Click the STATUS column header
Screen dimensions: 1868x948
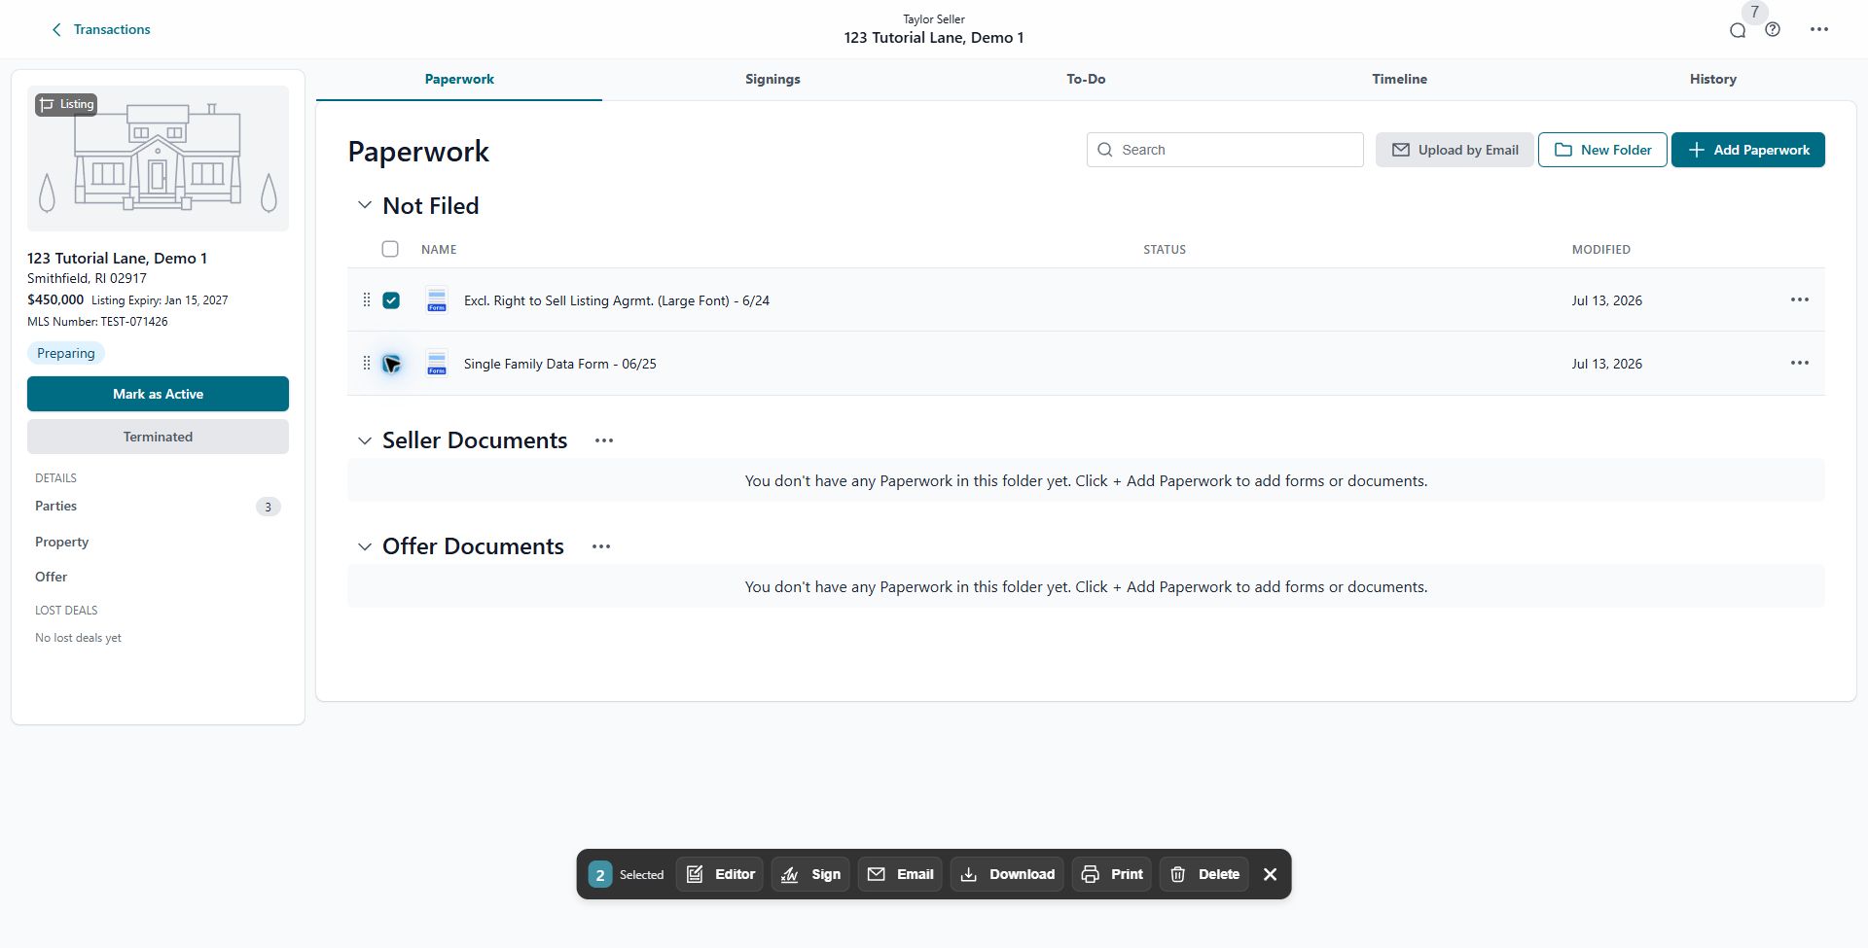tap(1165, 250)
